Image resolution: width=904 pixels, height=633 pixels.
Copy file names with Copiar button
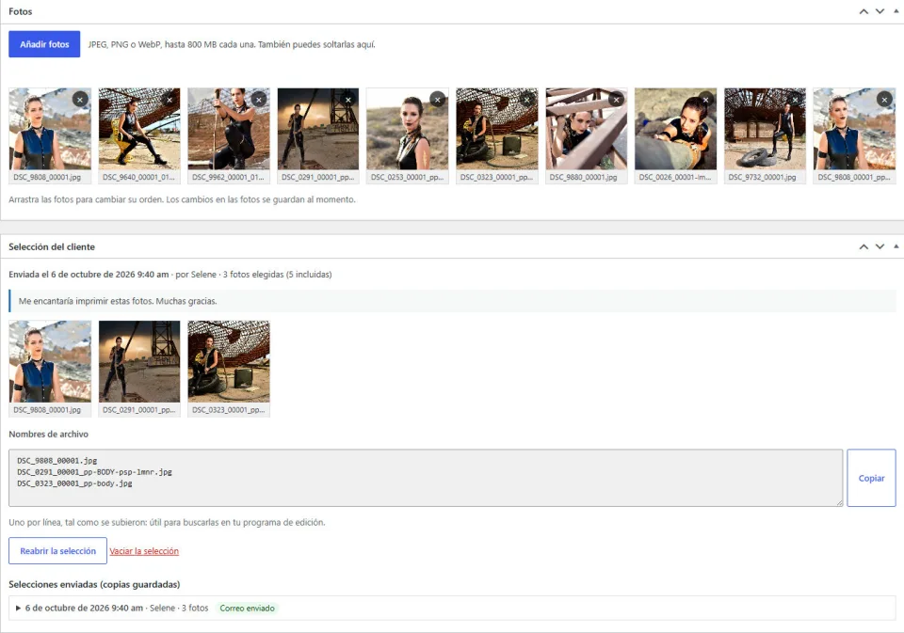coord(871,478)
